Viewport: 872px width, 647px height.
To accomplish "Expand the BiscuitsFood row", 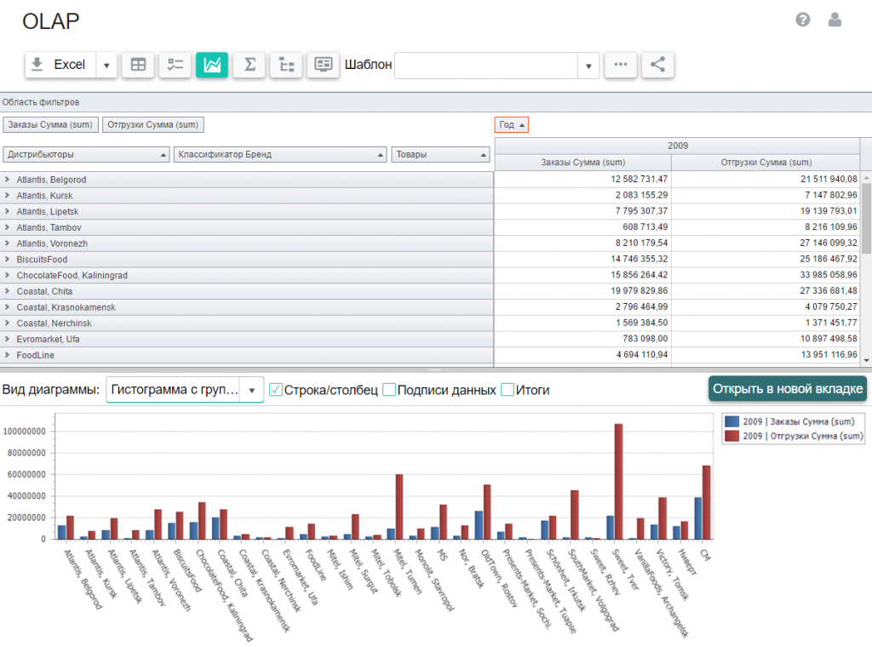I will (7, 259).
